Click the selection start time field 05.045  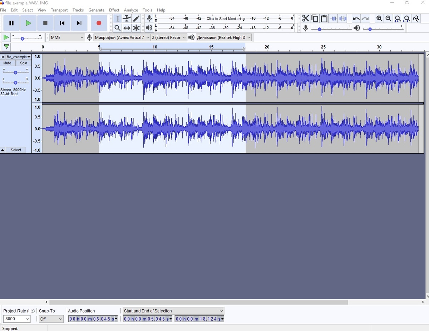[147, 319]
